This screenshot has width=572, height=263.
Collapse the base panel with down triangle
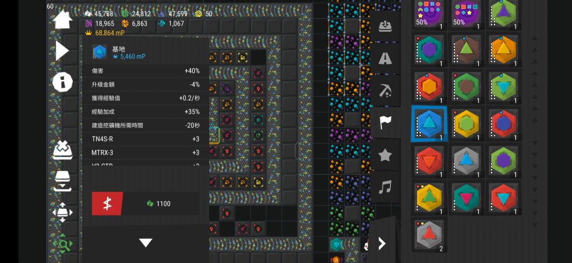pos(146,242)
